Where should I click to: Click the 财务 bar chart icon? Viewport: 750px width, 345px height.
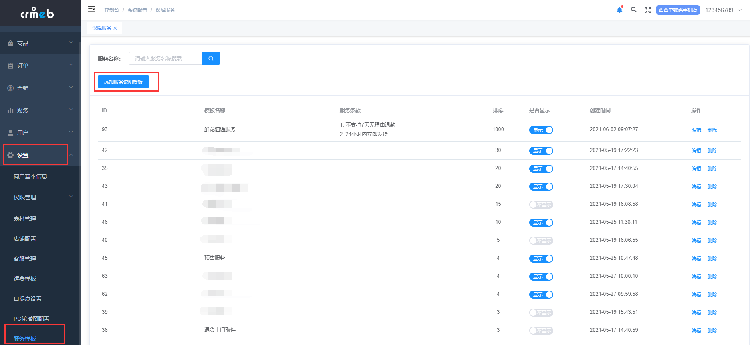[x=10, y=110]
